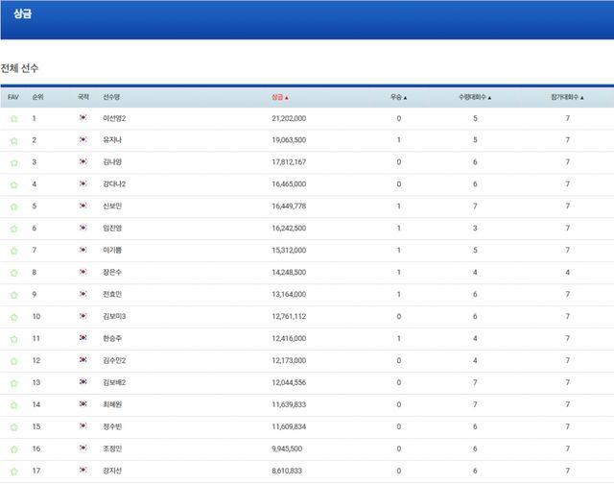
Task: Click the Korean flag next to 임진영
Action: 83,228
